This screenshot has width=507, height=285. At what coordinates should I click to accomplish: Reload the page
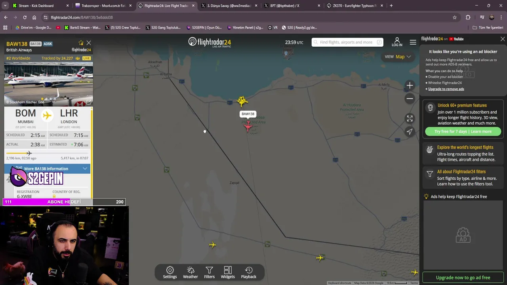click(x=25, y=17)
